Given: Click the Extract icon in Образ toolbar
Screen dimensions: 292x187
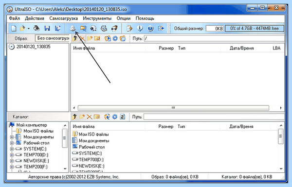Looking at the screenshot, I should pos(108,38).
